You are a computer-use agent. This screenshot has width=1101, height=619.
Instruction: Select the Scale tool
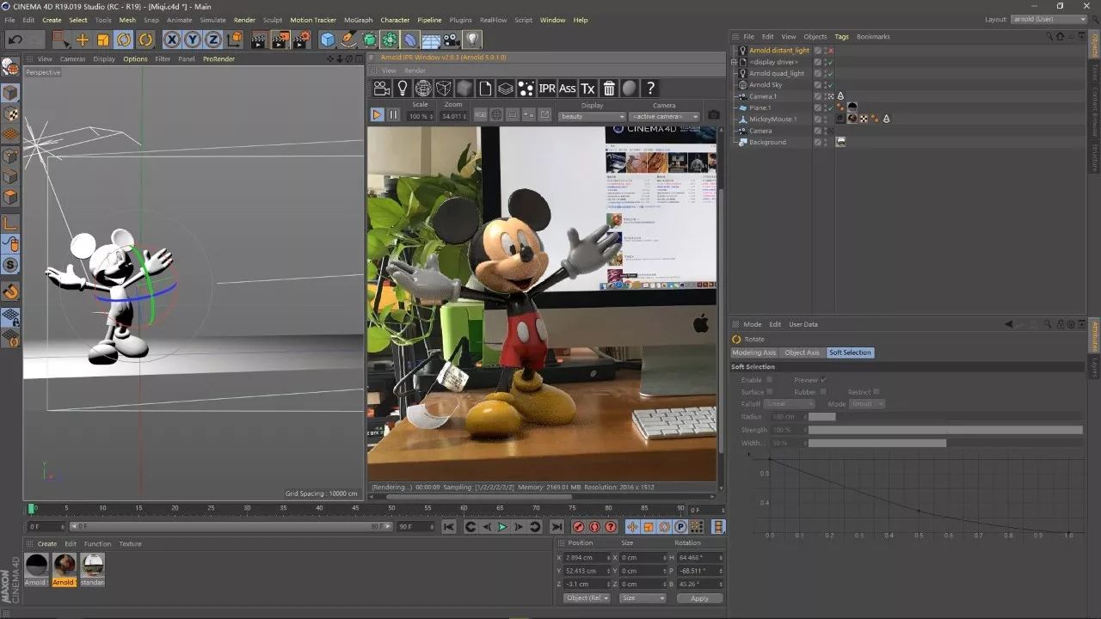[x=103, y=40]
